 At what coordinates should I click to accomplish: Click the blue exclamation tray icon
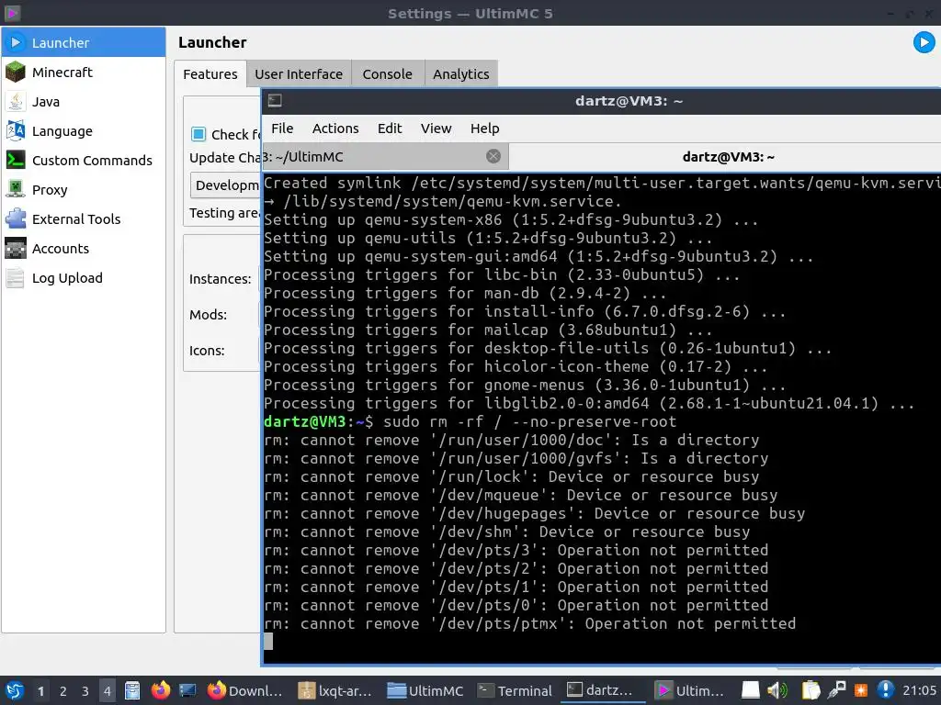pos(885,690)
